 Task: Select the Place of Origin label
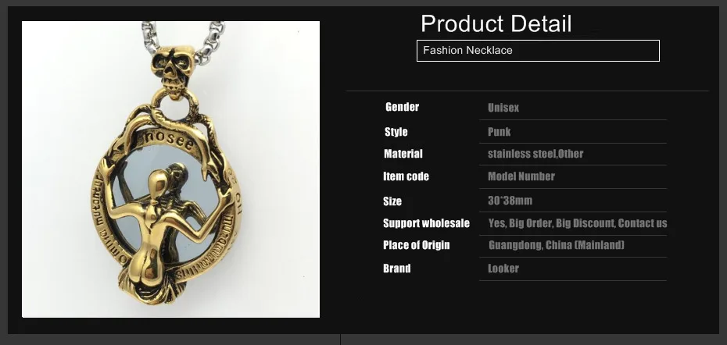pyautogui.click(x=417, y=245)
